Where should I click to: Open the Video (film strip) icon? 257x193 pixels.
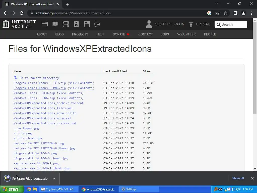66,24
